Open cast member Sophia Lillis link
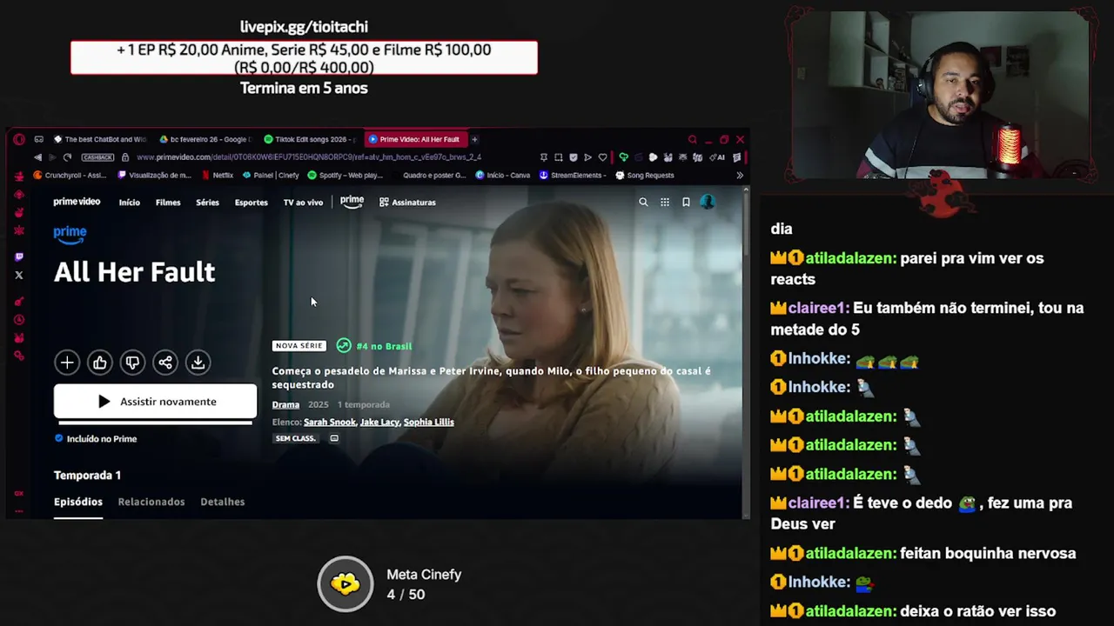The image size is (1114, 626). (429, 423)
